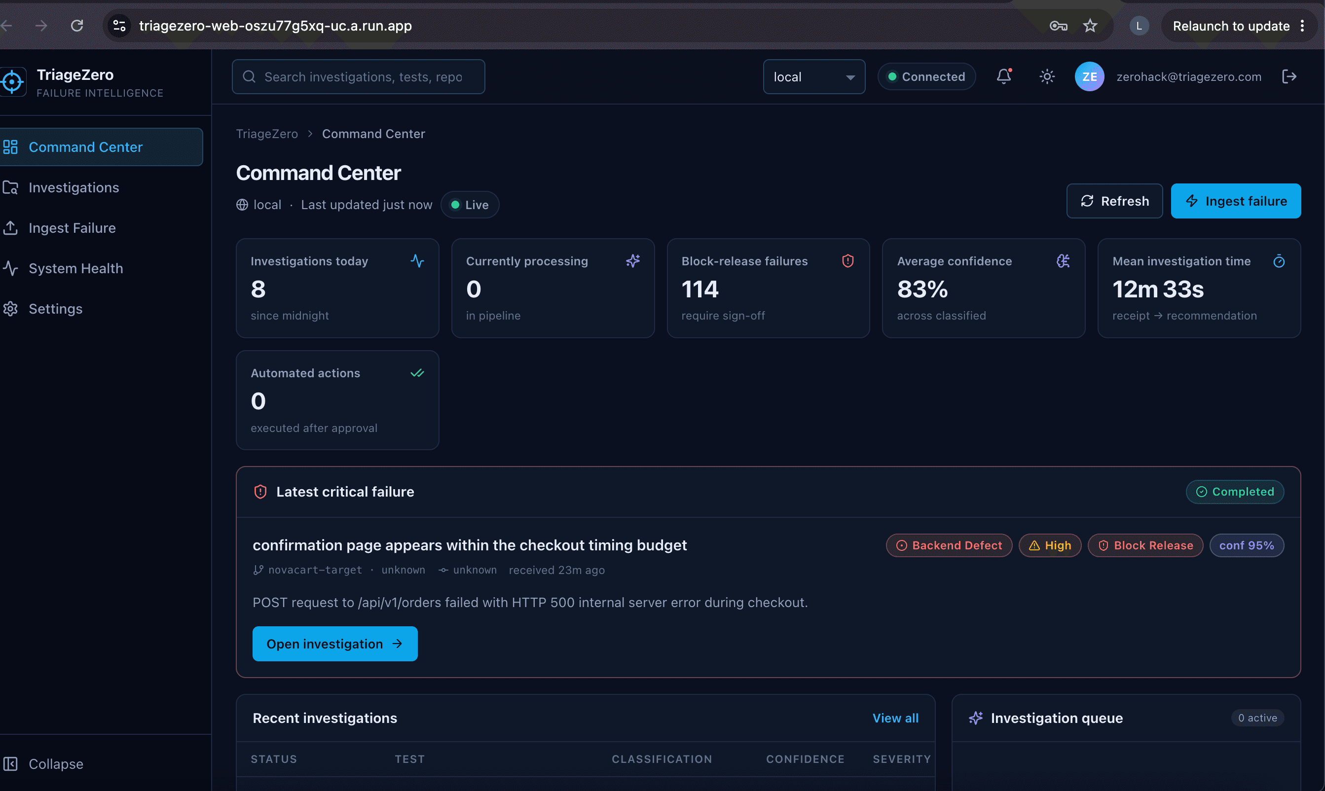Click the password key icon in address bar
The height and width of the screenshot is (791, 1325).
click(x=1059, y=26)
